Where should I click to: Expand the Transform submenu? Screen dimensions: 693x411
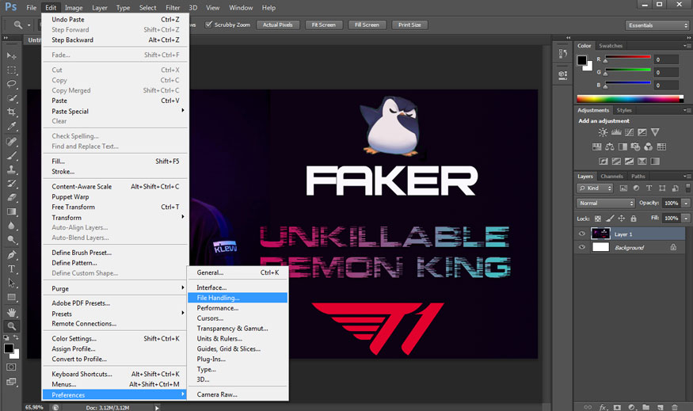(x=116, y=218)
